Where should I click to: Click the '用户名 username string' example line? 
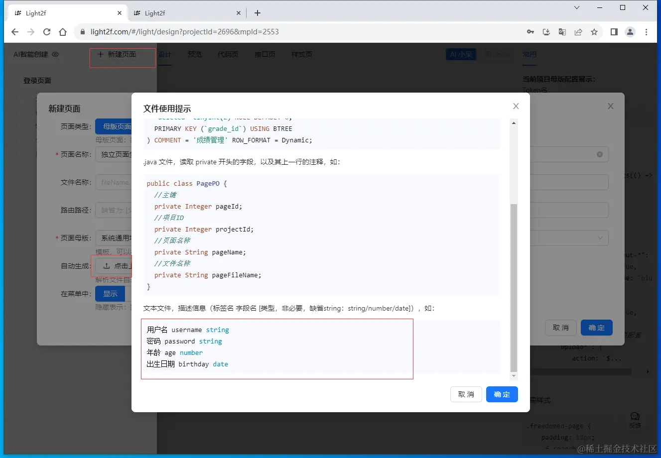click(x=188, y=330)
